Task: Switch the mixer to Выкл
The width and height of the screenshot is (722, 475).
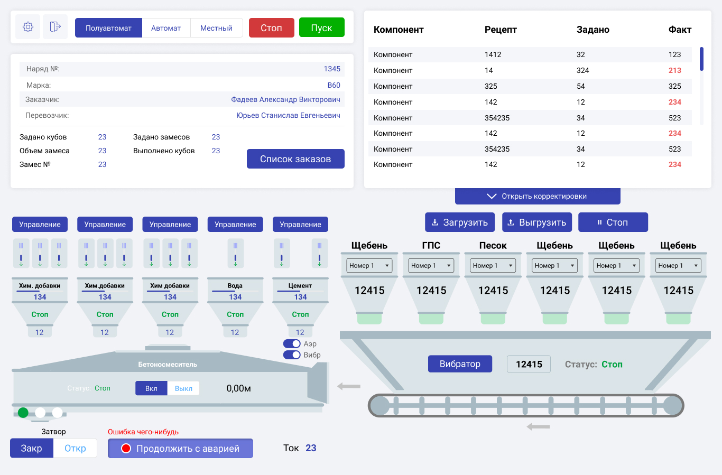Action: click(183, 388)
